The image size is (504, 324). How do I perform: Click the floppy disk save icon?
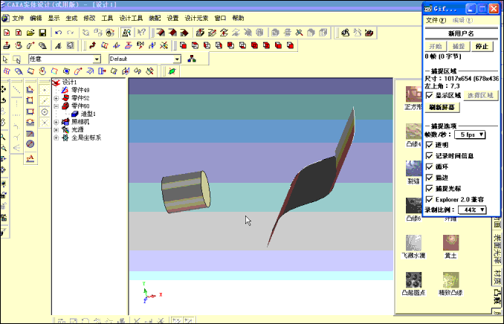[x=42, y=33]
